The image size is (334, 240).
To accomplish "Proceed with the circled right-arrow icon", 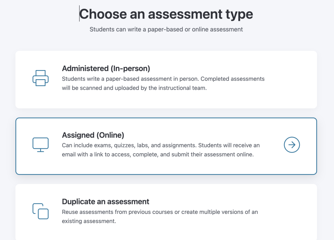I will click(292, 145).
